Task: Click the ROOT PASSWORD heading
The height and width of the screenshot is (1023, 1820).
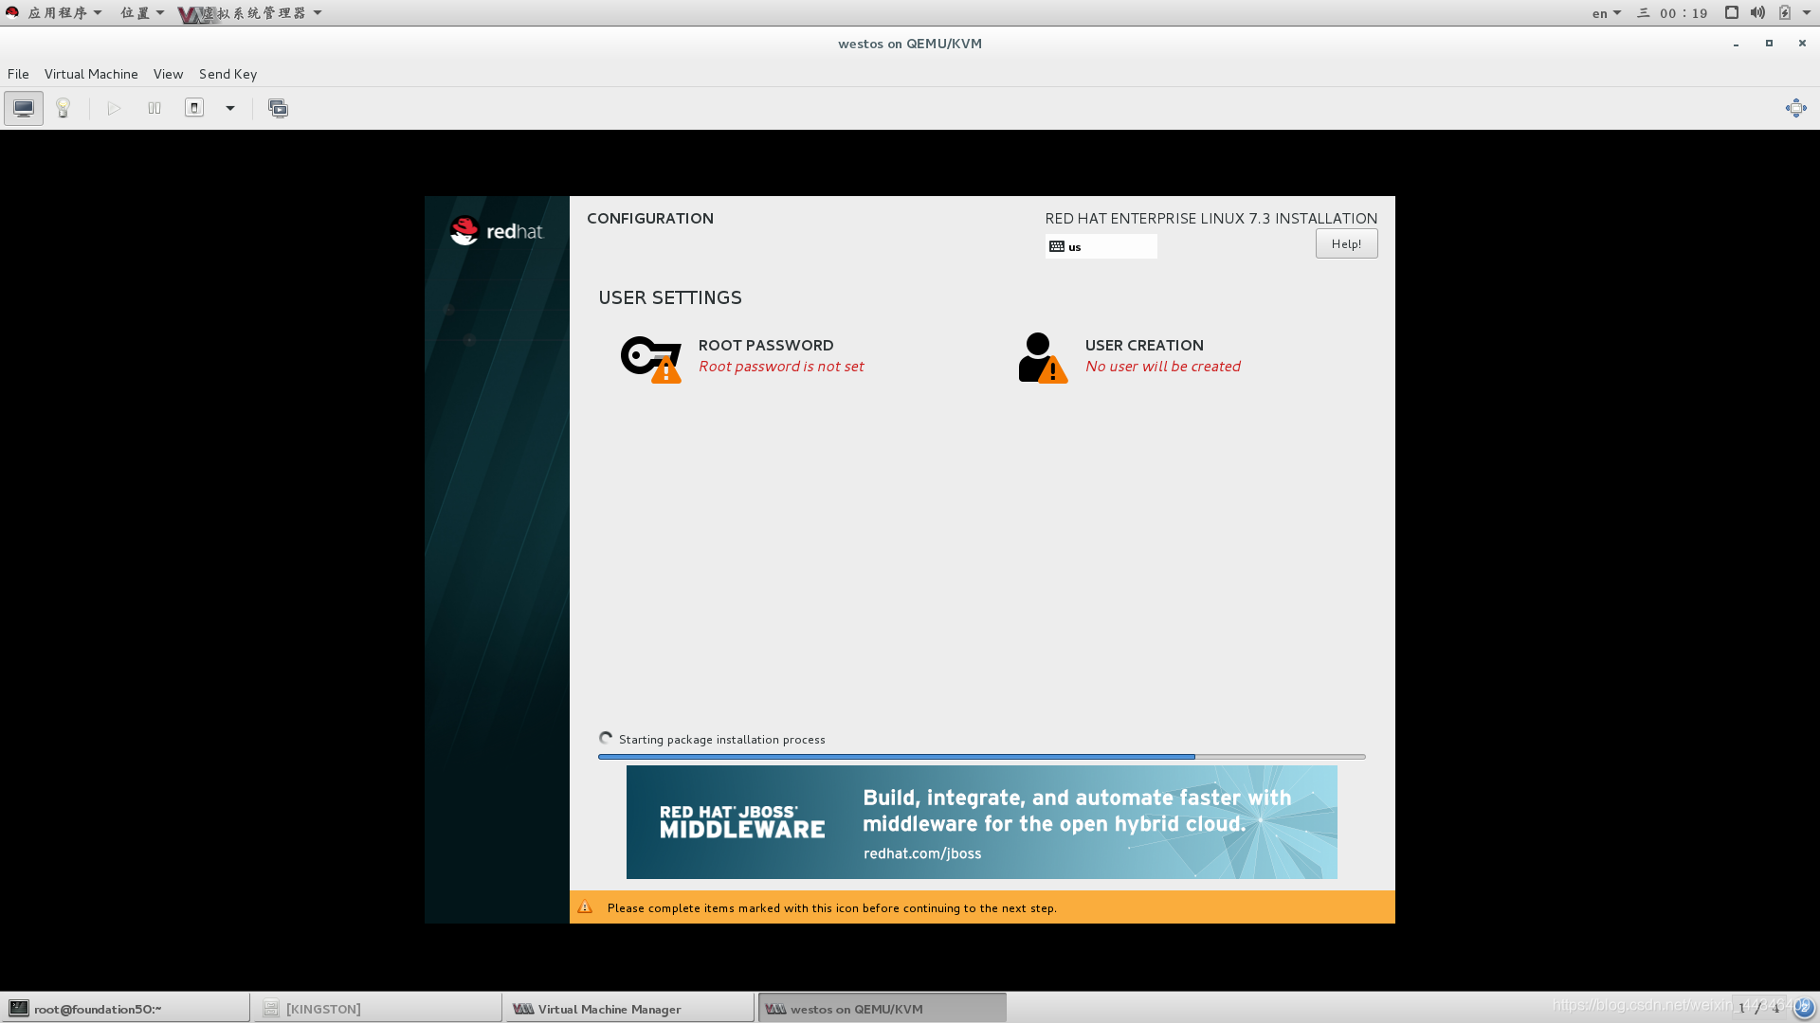Action: click(766, 346)
